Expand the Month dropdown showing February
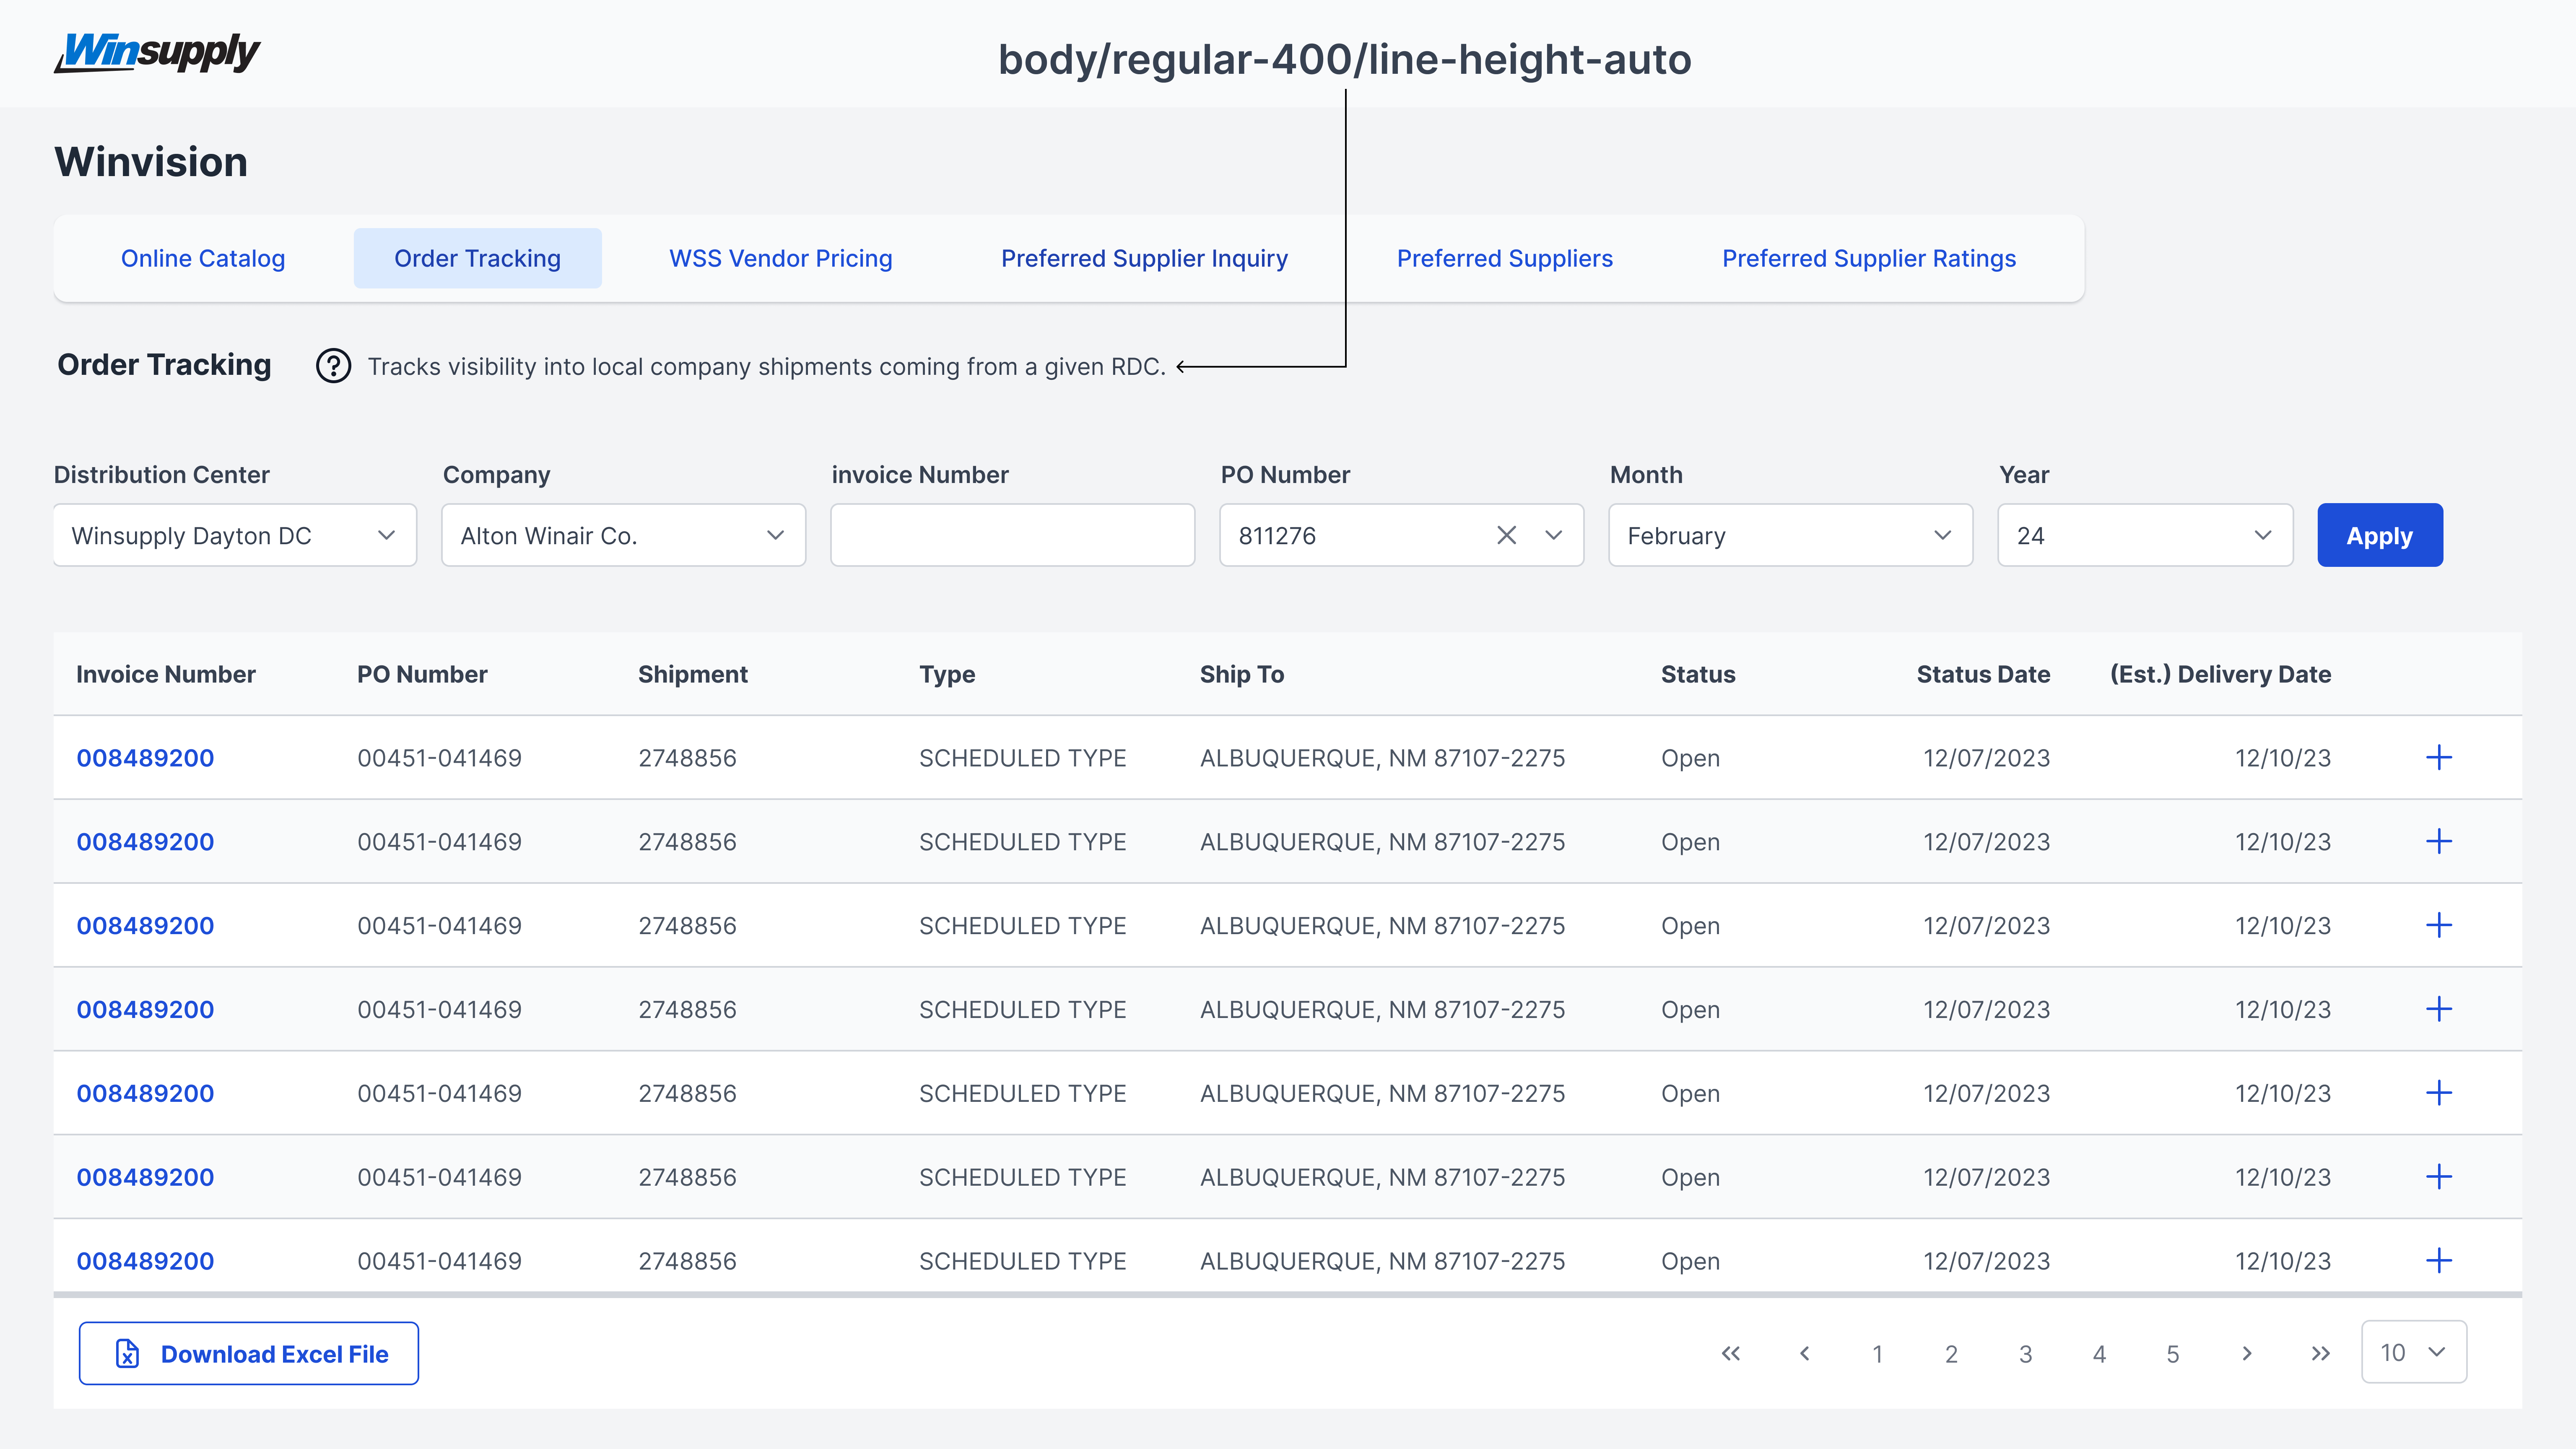The width and height of the screenshot is (2576, 1449). point(1789,535)
